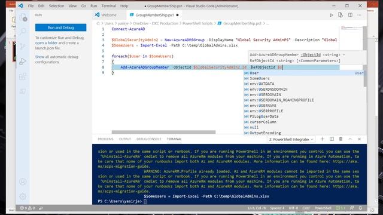Click PowerShell language mode in status bar
383x215 pixels.
tap(323, 208)
